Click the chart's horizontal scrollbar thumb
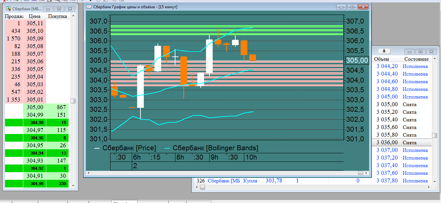This screenshot has width=441, height=203. pyautogui.click(x=361, y=173)
